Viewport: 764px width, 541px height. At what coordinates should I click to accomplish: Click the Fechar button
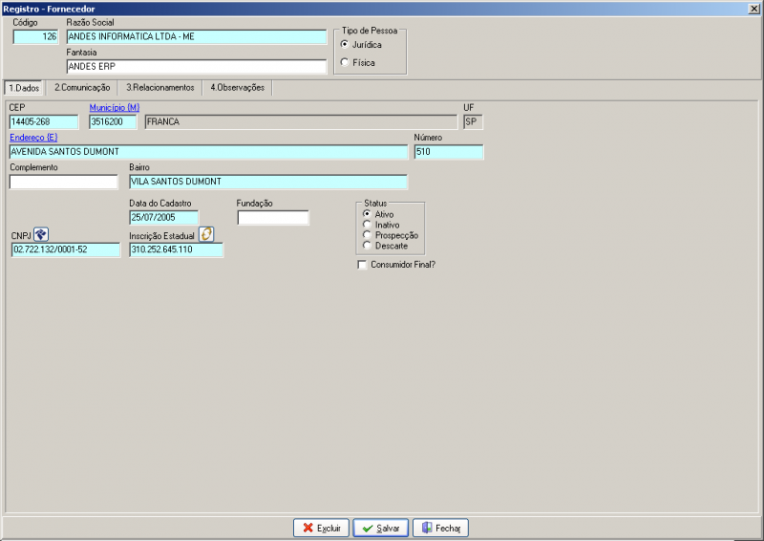[x=440, y=528]
